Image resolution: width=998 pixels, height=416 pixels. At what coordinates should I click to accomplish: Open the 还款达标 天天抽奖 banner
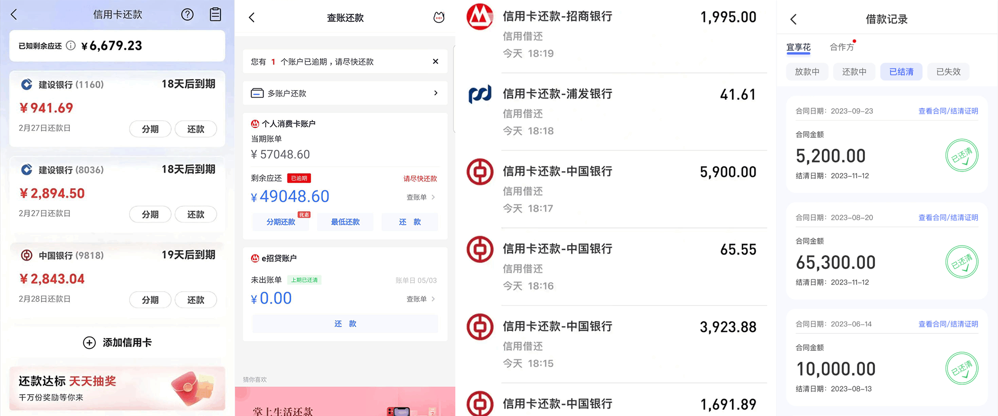pos(117,388)
